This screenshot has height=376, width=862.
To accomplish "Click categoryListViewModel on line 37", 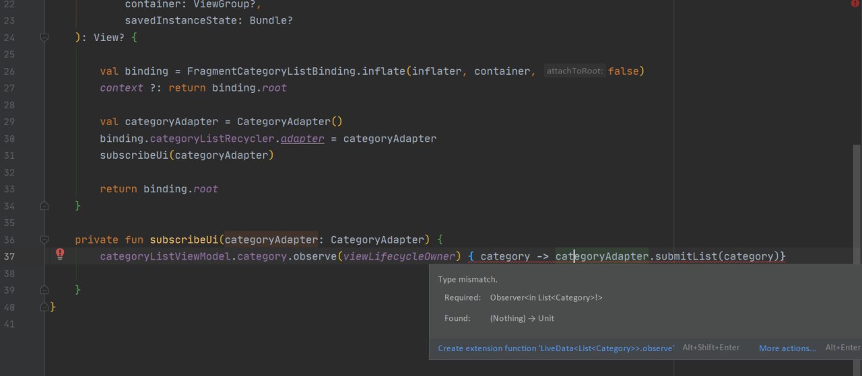I will (165, 256).
